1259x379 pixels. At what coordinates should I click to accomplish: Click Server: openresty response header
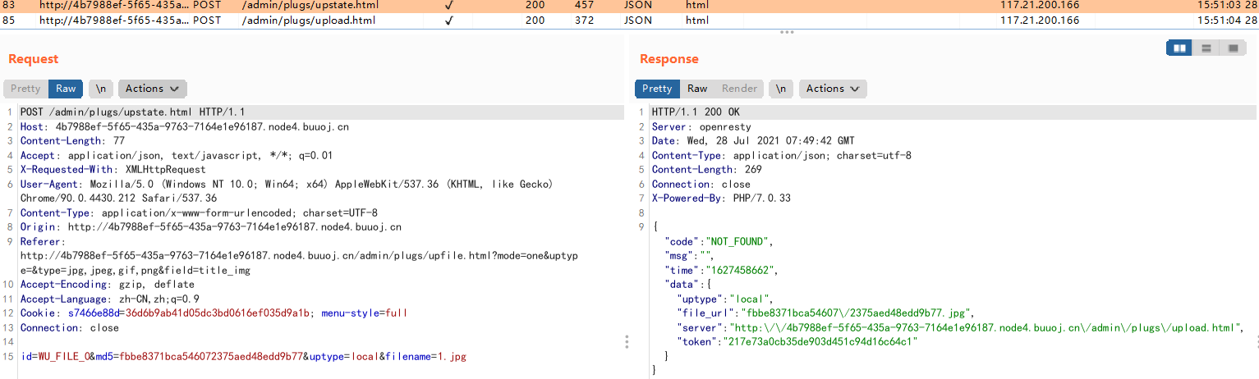pyautogui.click(x=701, y=127)
